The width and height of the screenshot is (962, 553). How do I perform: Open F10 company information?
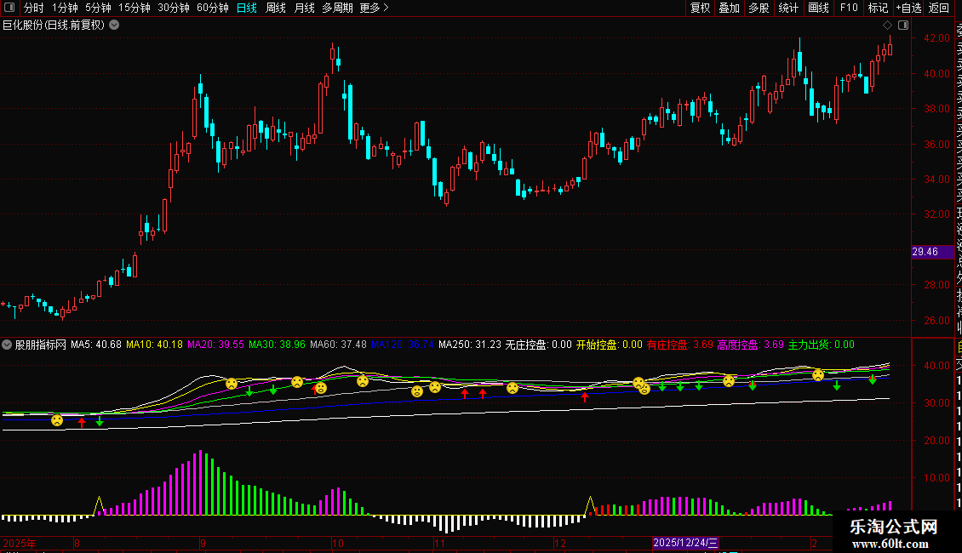coord(849,8)
